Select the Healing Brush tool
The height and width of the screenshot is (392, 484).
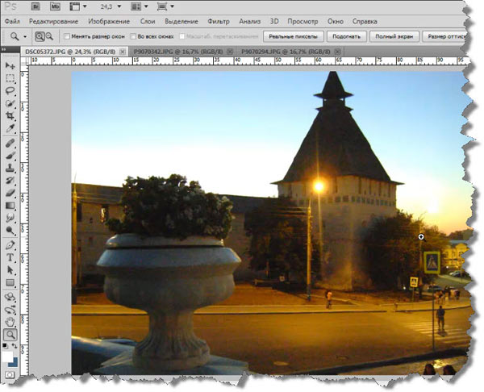click(x=10, y=144)
